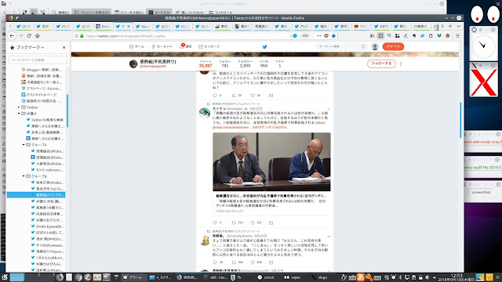Image resolution: width=502 pixels, height=282 pixels.
Task: Close the active browser tab
Action: point(129,26)
